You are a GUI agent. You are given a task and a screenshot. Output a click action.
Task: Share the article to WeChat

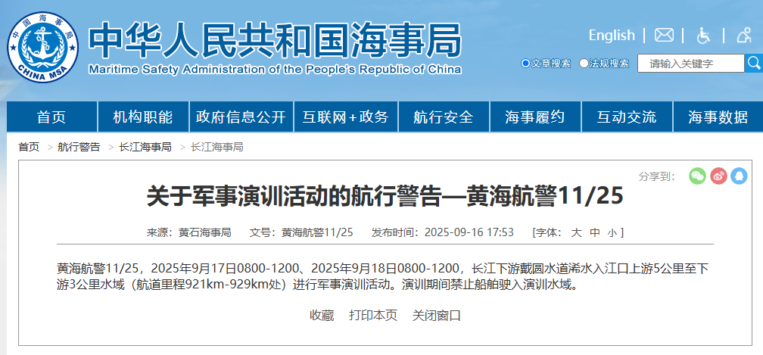pyautogui.click(x=697, y=176)
